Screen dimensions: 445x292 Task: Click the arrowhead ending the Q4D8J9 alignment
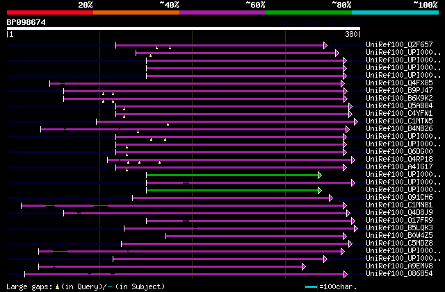(x=348, y=213)
